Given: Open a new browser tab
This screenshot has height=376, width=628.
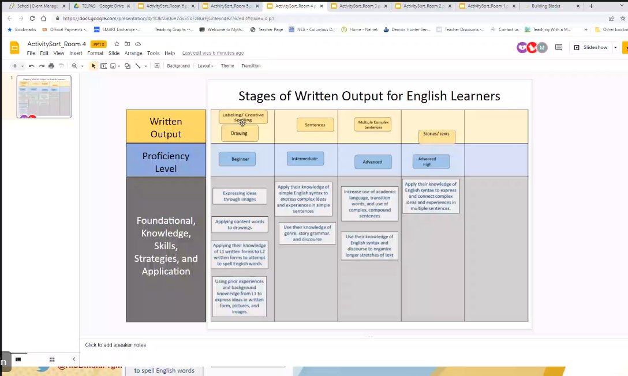Looking at the screenshot, I should click(591, 6).
